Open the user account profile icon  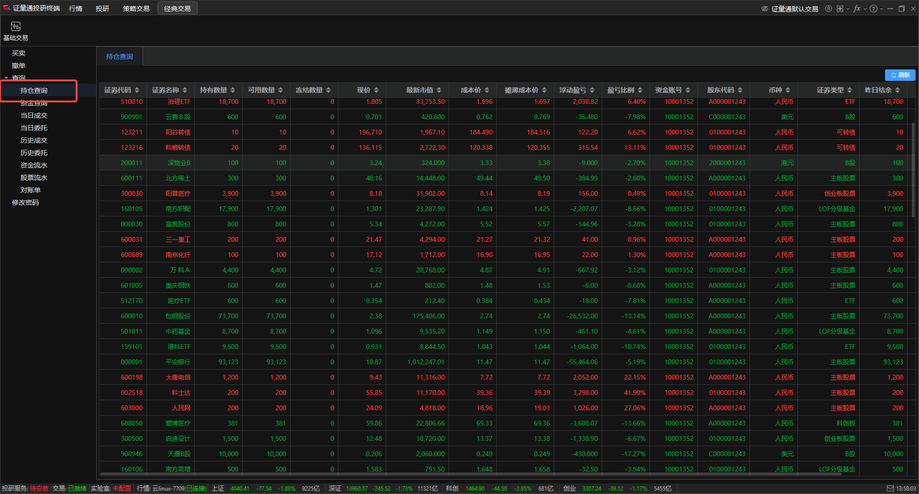click(x=828, y=9)
